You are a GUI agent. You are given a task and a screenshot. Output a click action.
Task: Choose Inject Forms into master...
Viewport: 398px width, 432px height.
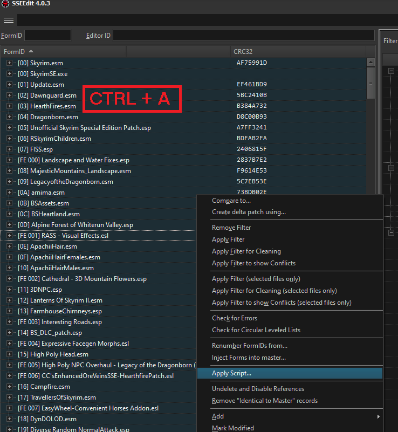290,358
